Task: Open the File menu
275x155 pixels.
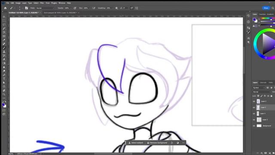Action: (x=8, y=3)
